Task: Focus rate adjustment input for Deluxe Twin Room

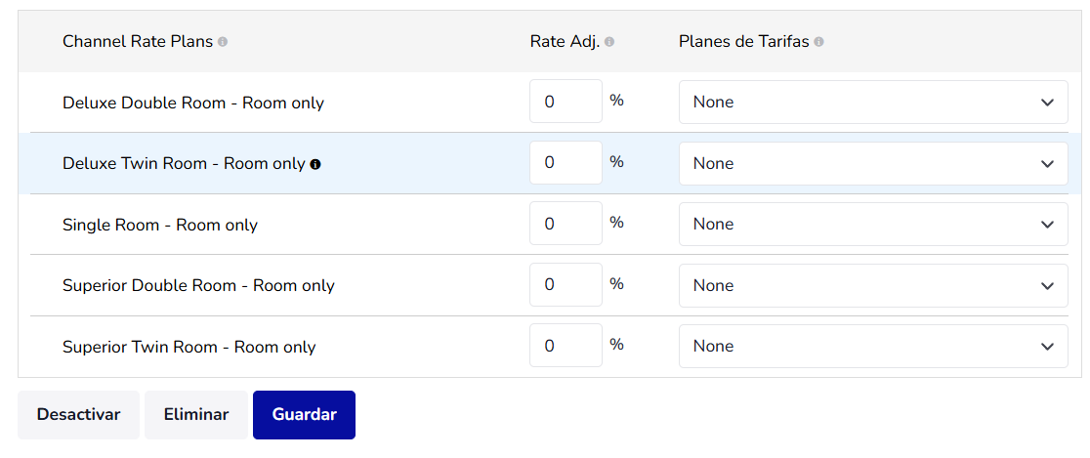Action: pos(566,163)
